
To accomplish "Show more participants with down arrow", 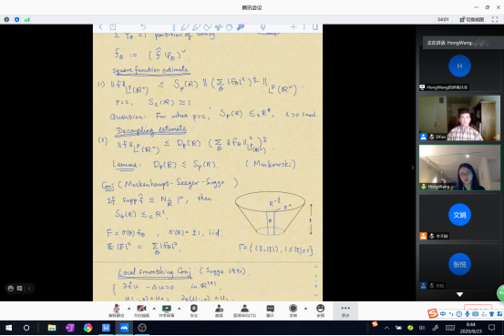I will 459,294.
